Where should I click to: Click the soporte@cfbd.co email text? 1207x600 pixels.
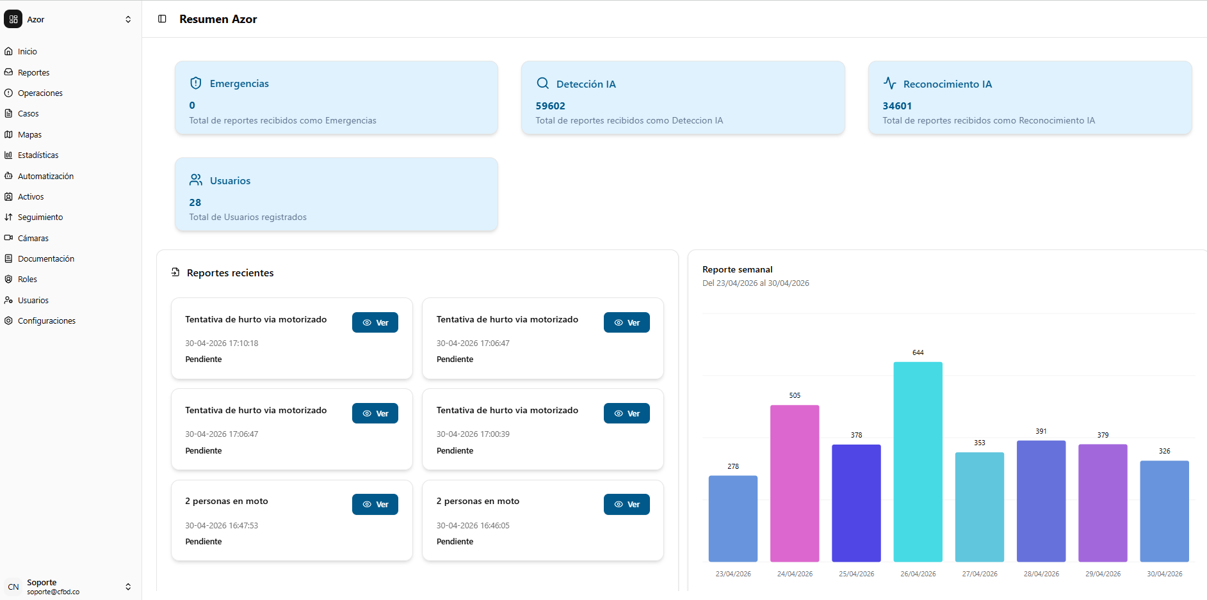click(x=53, y=592)
